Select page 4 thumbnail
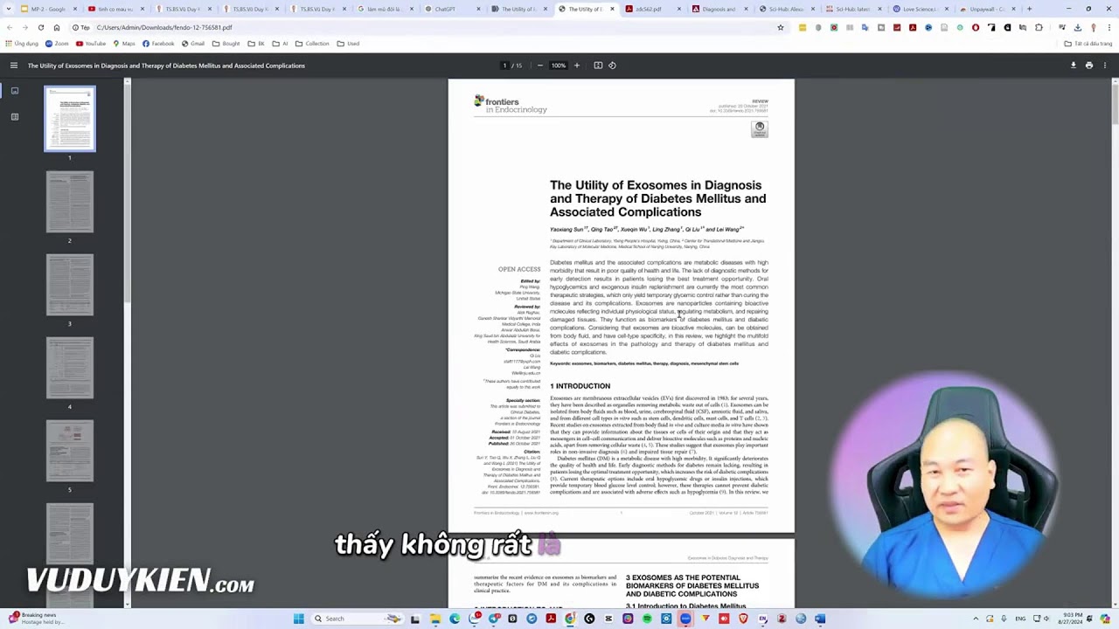Image resolution: width=1119 pixels, height=629 pixels. (70, 368)
